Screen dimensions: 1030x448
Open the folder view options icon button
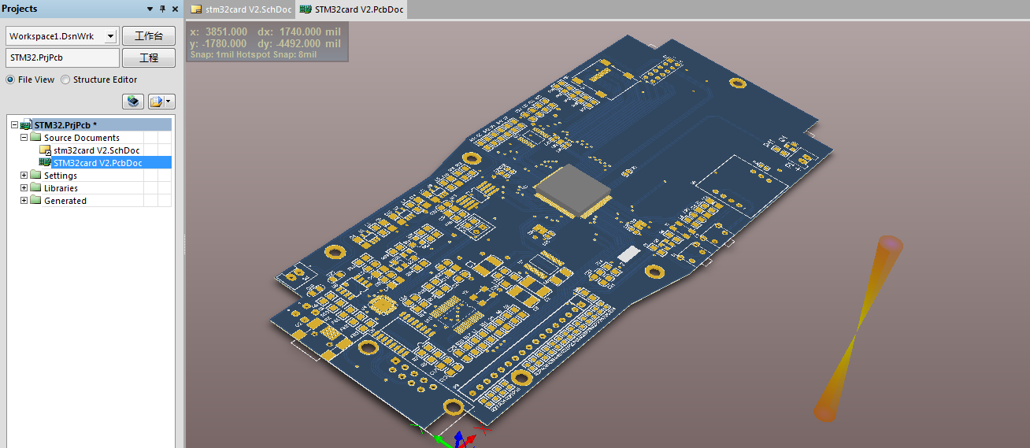pyautogui.click(x=156, y=102)
